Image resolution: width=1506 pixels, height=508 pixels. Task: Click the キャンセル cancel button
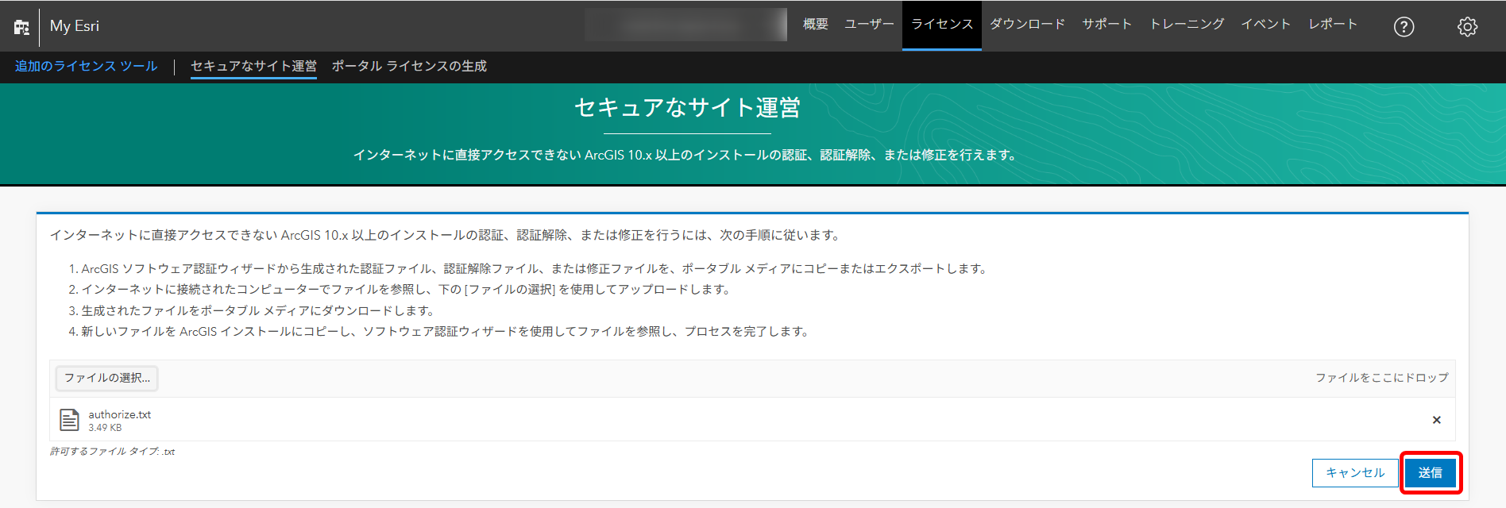[1354, 473]
